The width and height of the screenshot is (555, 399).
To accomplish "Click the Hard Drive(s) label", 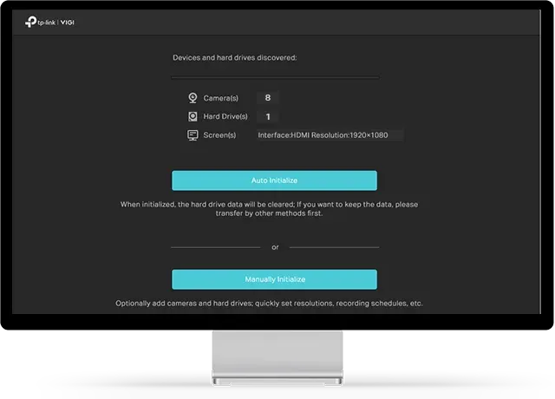I will click(225, 116).
